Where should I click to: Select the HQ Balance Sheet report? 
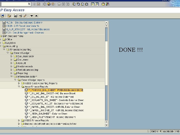52,93
